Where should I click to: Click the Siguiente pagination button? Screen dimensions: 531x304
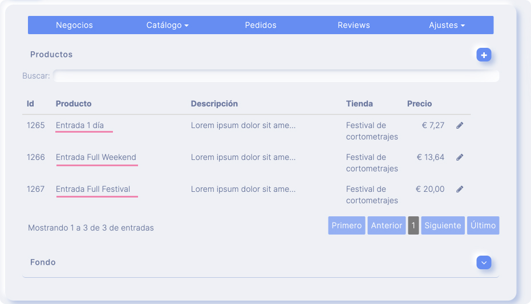443,225
